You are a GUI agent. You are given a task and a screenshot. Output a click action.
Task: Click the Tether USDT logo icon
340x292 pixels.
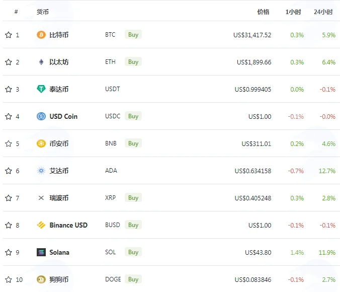[x=41, y=89]
